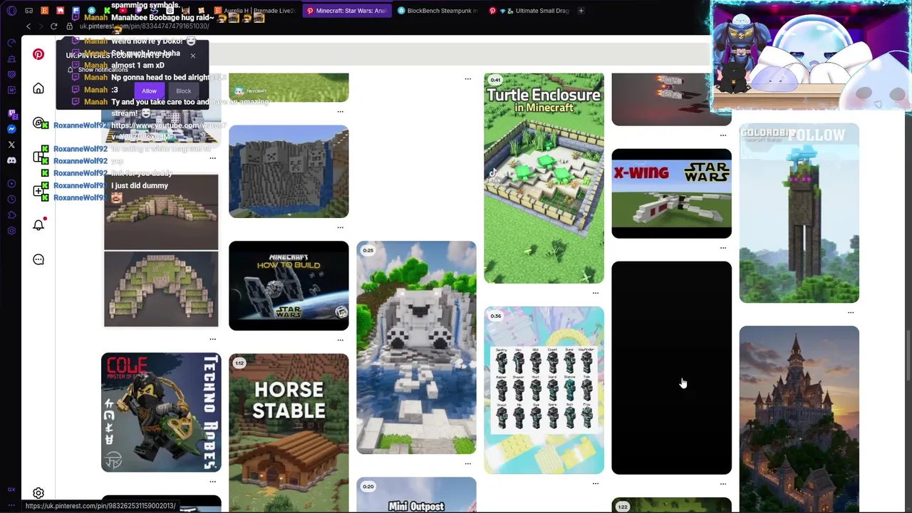The height and width of the screenshot is (513, 912).
Task: Open the black blank pin
Action: pyautogui.click(x=671, y=368)
